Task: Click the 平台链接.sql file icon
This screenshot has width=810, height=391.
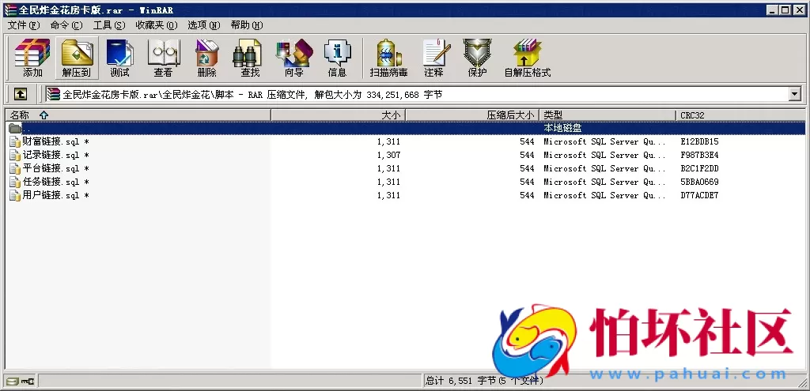Action: click(15, 168)
